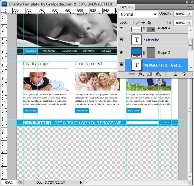Click NEWsLETTER layer T thumbnail
Screen dimensions: 194x186
tap(137, 65)
